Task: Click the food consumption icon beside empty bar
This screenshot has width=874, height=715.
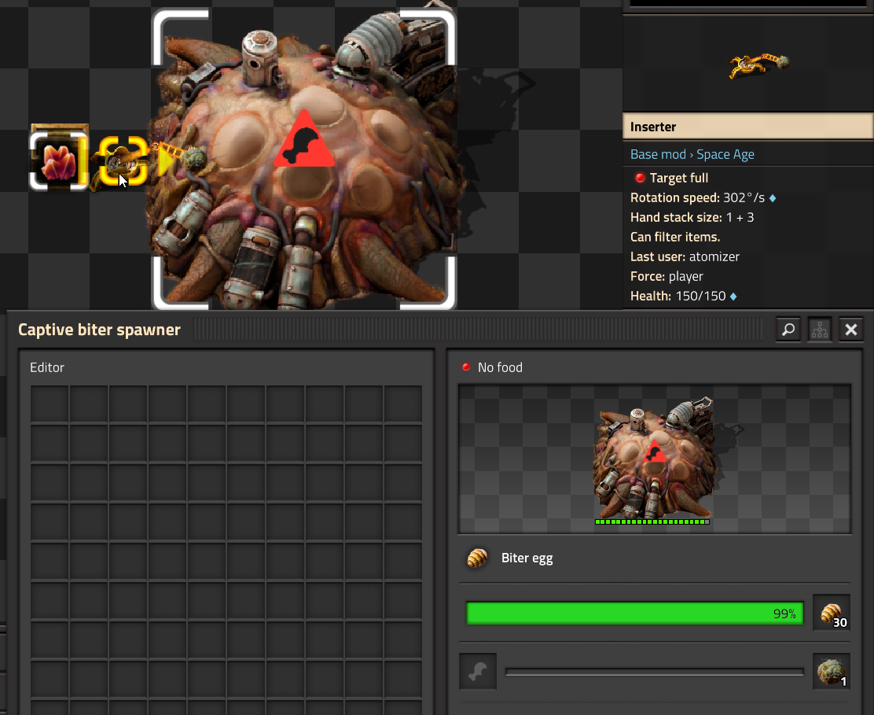Action: [x=478, y=672]
